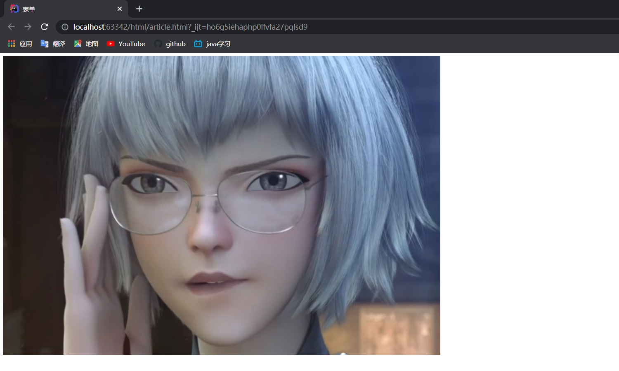View site information icon in address bar

[x=65, y=27]
